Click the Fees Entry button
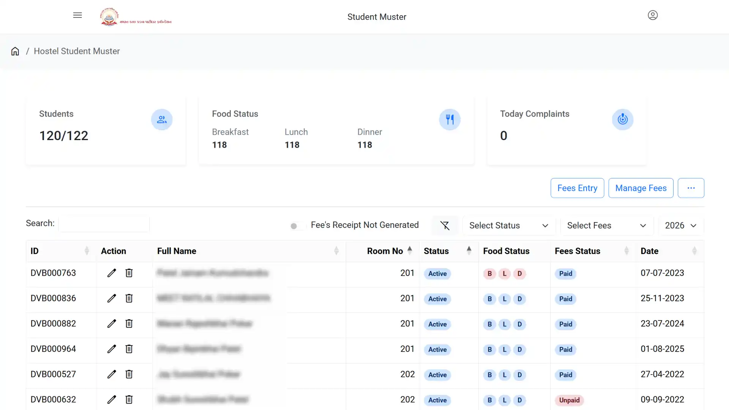 [577, 188]
